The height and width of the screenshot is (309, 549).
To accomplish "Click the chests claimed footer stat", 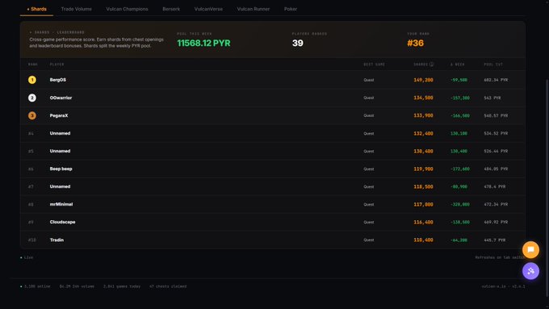I will pos(168,286).
